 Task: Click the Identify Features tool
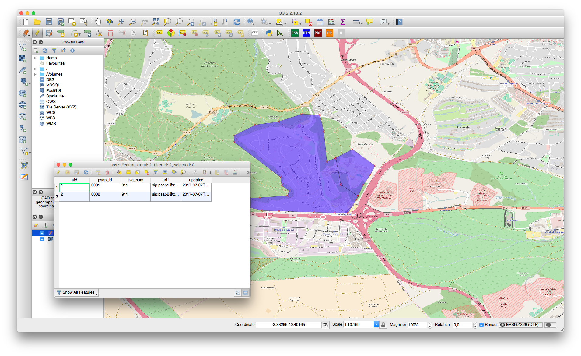click(x=251, y=22)
